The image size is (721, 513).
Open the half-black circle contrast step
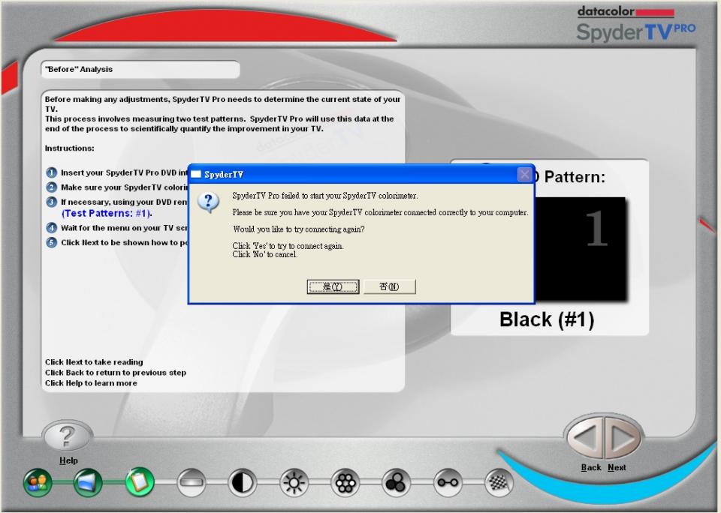click(242, 484)
